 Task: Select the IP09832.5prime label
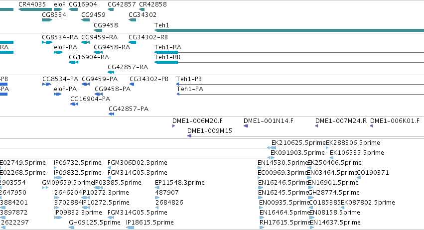tap(78, 172)
